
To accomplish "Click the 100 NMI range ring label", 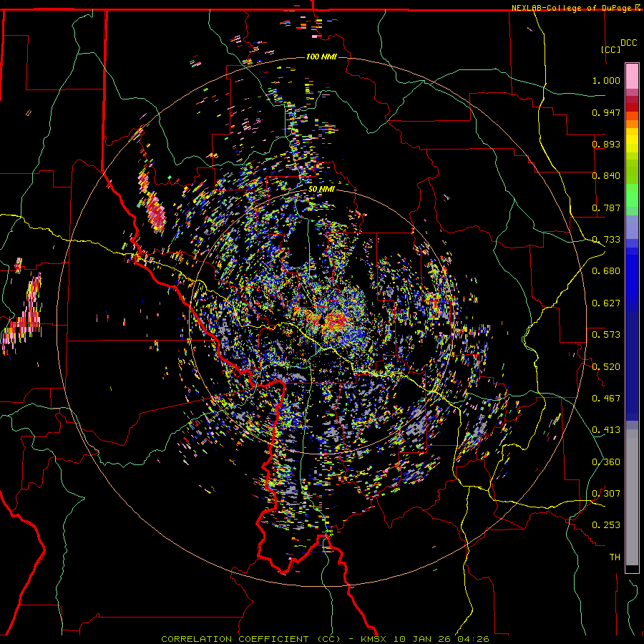I will point(321,57).
